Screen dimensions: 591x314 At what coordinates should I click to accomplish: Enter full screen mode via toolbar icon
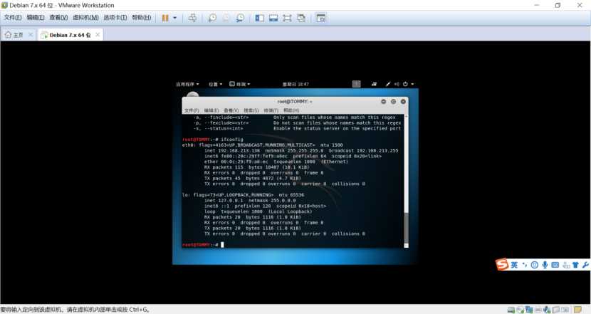click(x=287, y=18)
